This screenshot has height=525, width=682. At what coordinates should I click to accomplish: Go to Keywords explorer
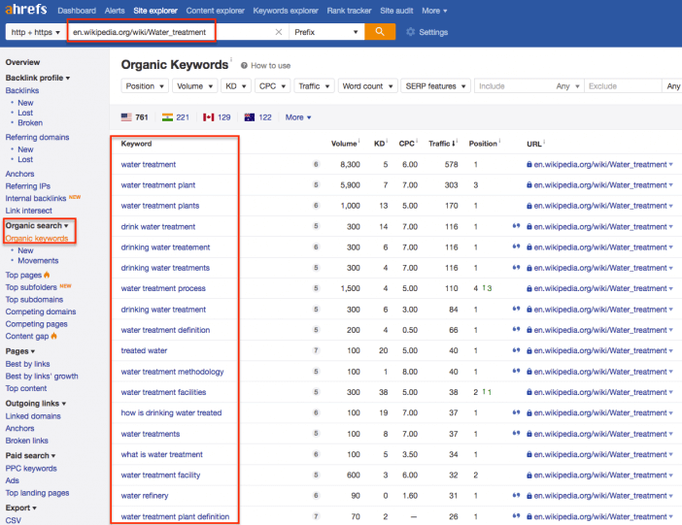tap(286, 11)
